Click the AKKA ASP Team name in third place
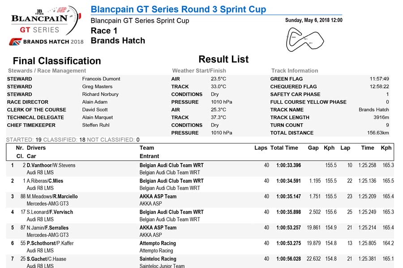This screenshot has height=268, width=403. [x=158, y=197]
